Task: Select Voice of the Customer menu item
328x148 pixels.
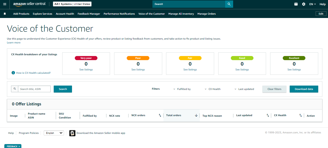Action: (x=152, y=14)
